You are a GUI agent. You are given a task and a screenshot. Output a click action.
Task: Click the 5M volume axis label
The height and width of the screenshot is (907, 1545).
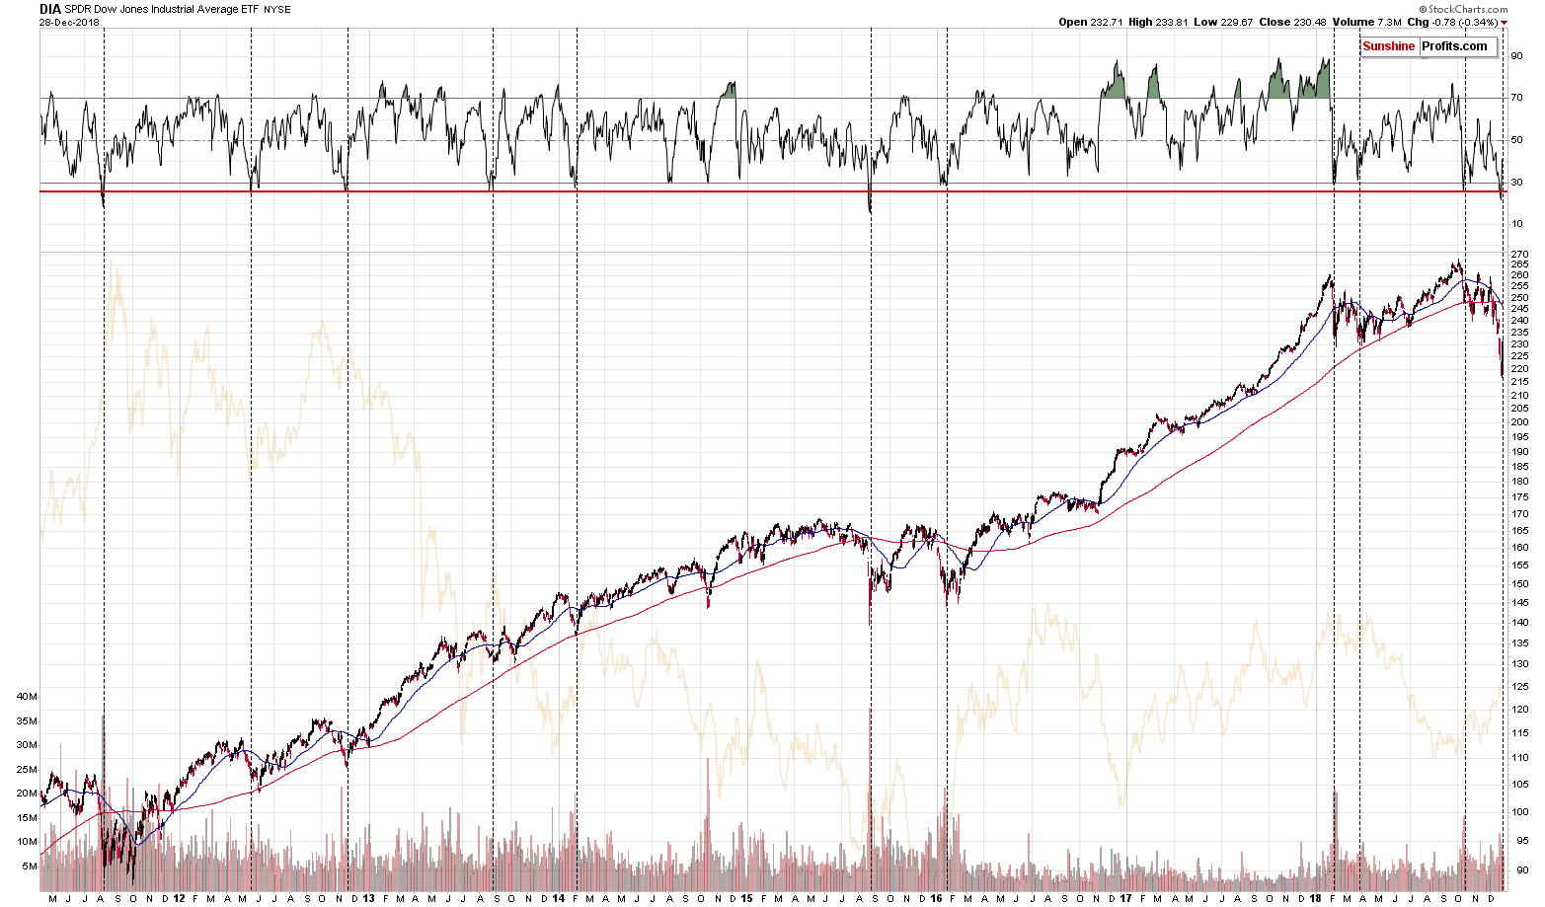point(30,867)
